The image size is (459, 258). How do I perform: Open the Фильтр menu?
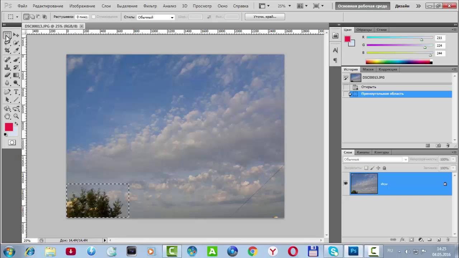click(x=150, y=6)
